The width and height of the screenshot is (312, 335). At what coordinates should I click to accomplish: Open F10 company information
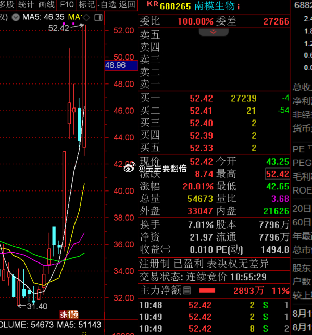coord(67,4)
